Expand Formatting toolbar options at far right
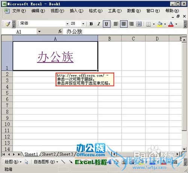The image size is (188, 173). [185, 24]
